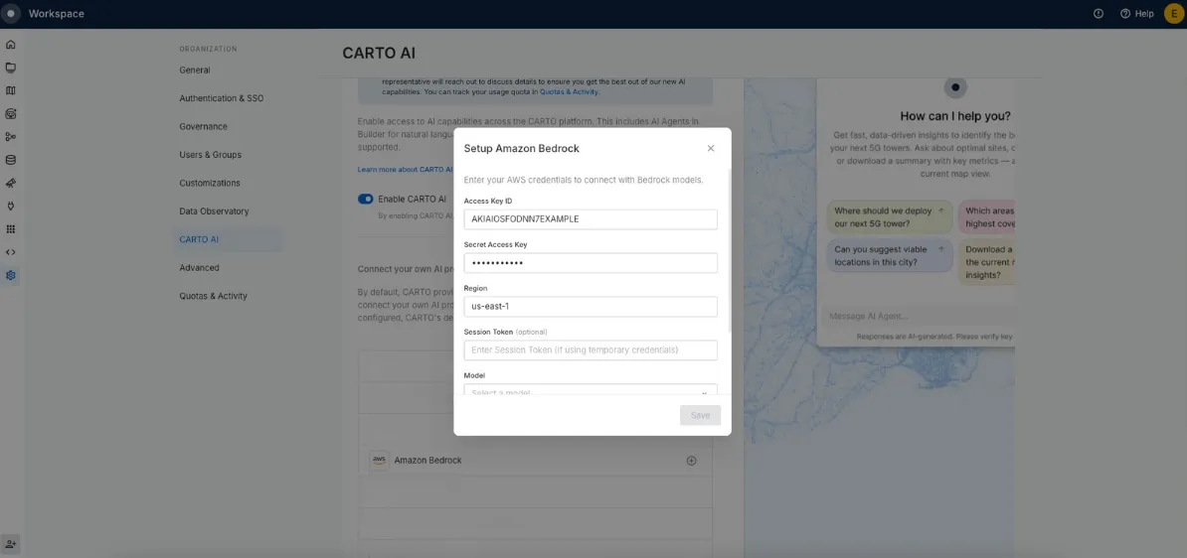This screenshot has width=1187, height=558.
Task: Close the Setup Amazon Bedrock dialog
Action: pos(711,148)
